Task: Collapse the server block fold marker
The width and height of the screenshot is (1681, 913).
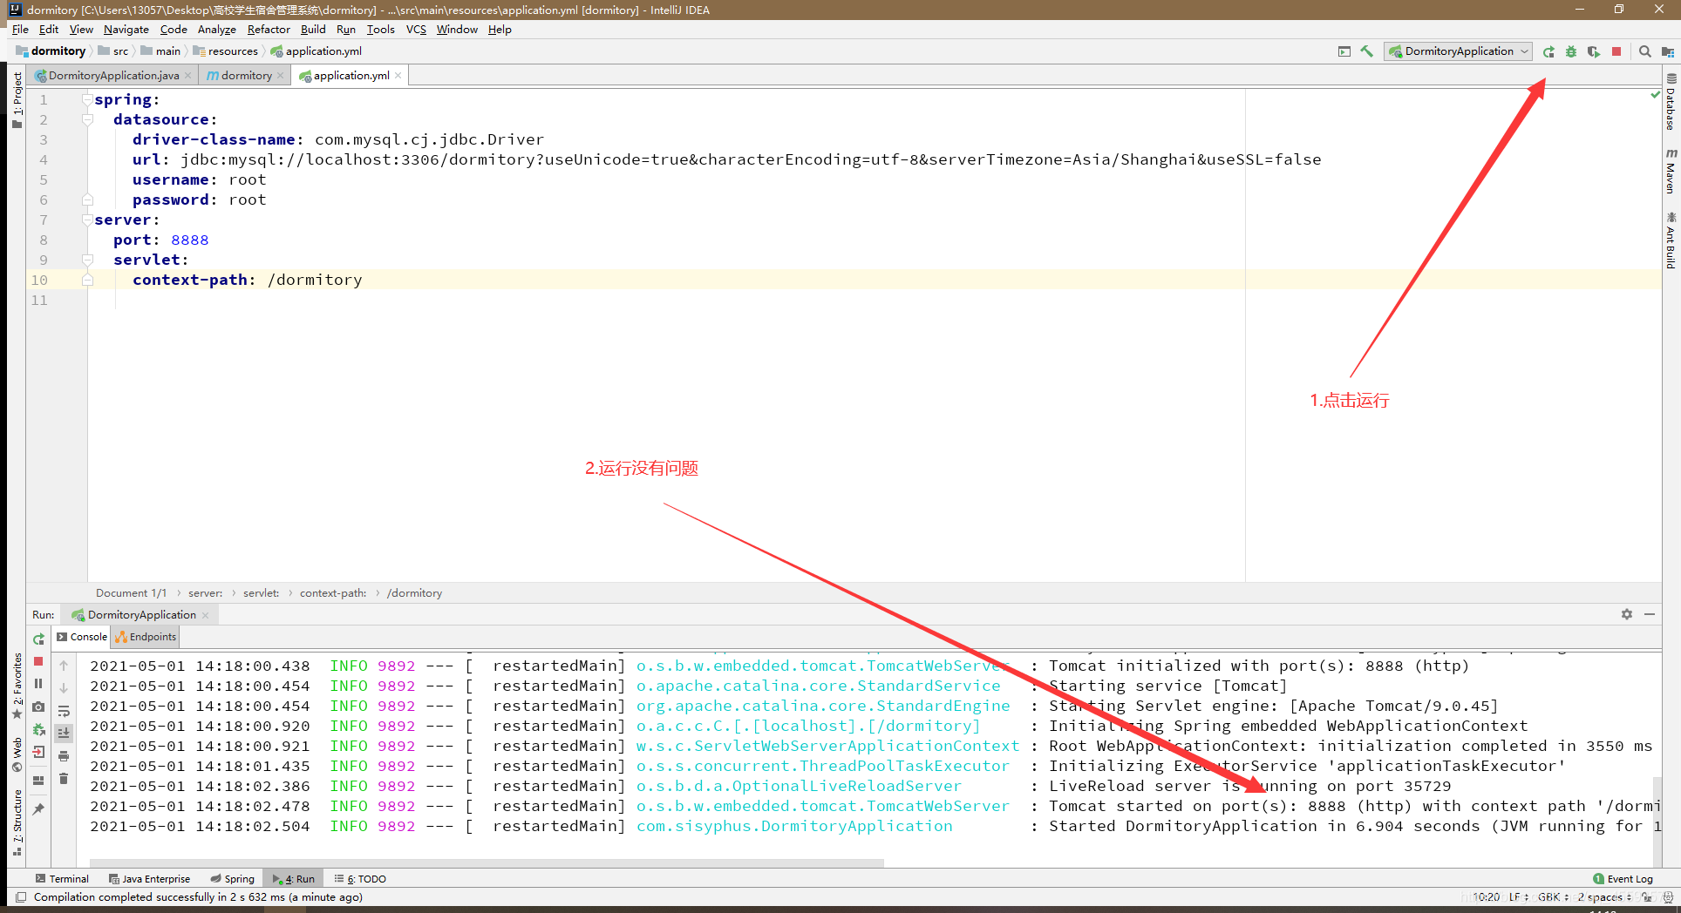Action: [x=87, y=220]
